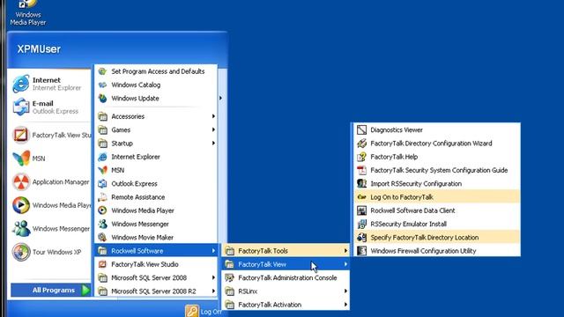Click the All Programs button
Viewport: 564px width, 317px height.
[x=51, y=290]
